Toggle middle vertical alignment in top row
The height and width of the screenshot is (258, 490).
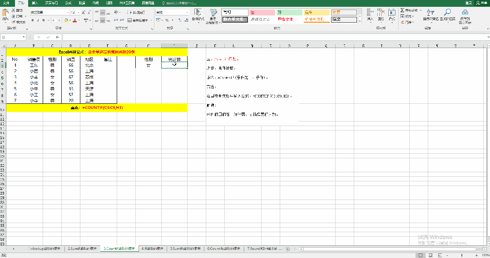[x=103, y=13]
